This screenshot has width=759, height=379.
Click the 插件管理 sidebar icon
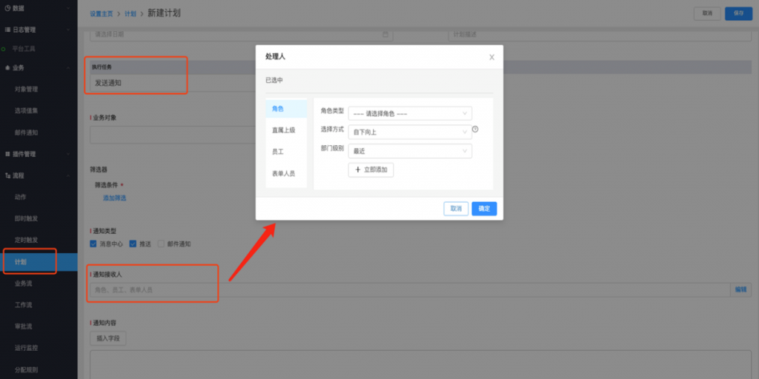pos(7,154)
